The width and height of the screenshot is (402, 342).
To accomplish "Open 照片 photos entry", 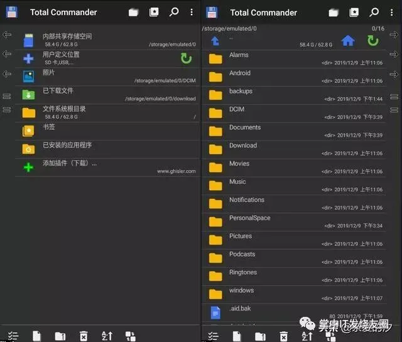I will click(x=107, y=77).
